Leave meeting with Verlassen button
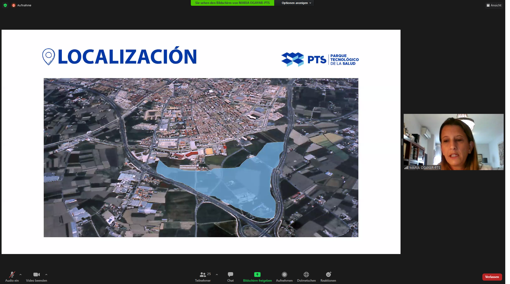 [492, 277]
